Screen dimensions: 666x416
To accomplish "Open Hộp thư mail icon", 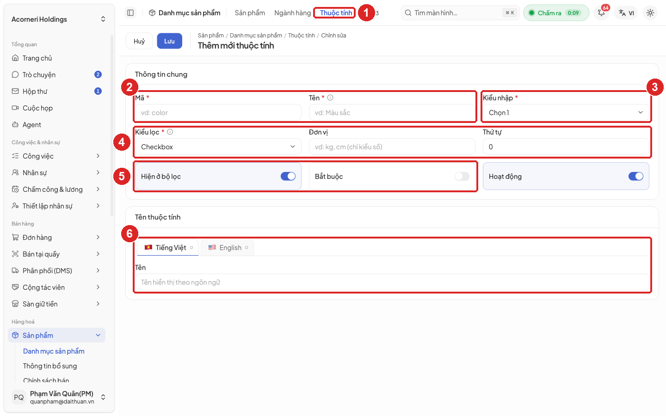I will tap(15, 92).
